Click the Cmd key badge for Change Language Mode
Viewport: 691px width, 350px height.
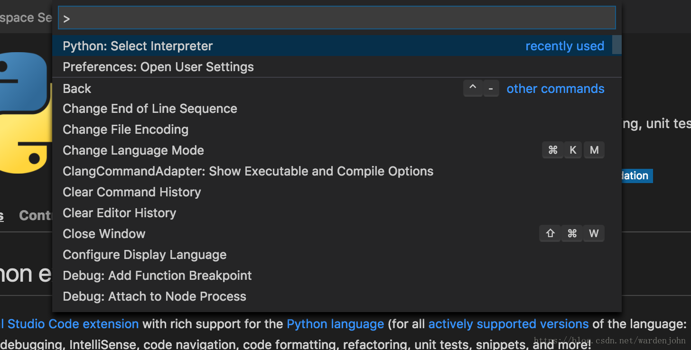552,150
